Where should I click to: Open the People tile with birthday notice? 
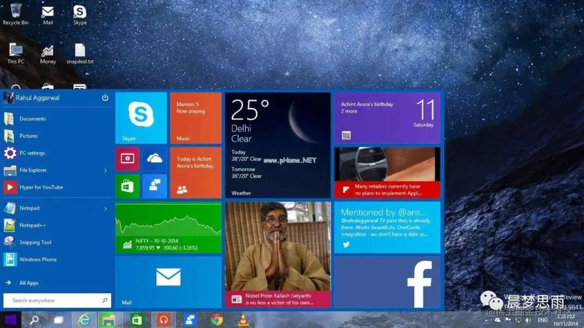point(196,173)
